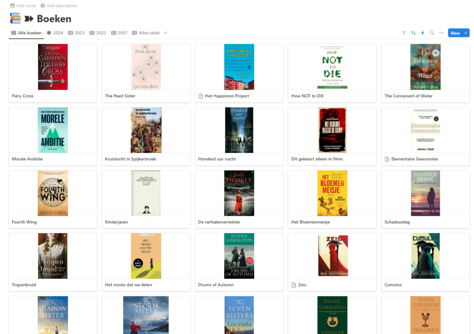Open The Pearl Sister cover
Viewport: 474px width, 334px height.
[146, 67]
